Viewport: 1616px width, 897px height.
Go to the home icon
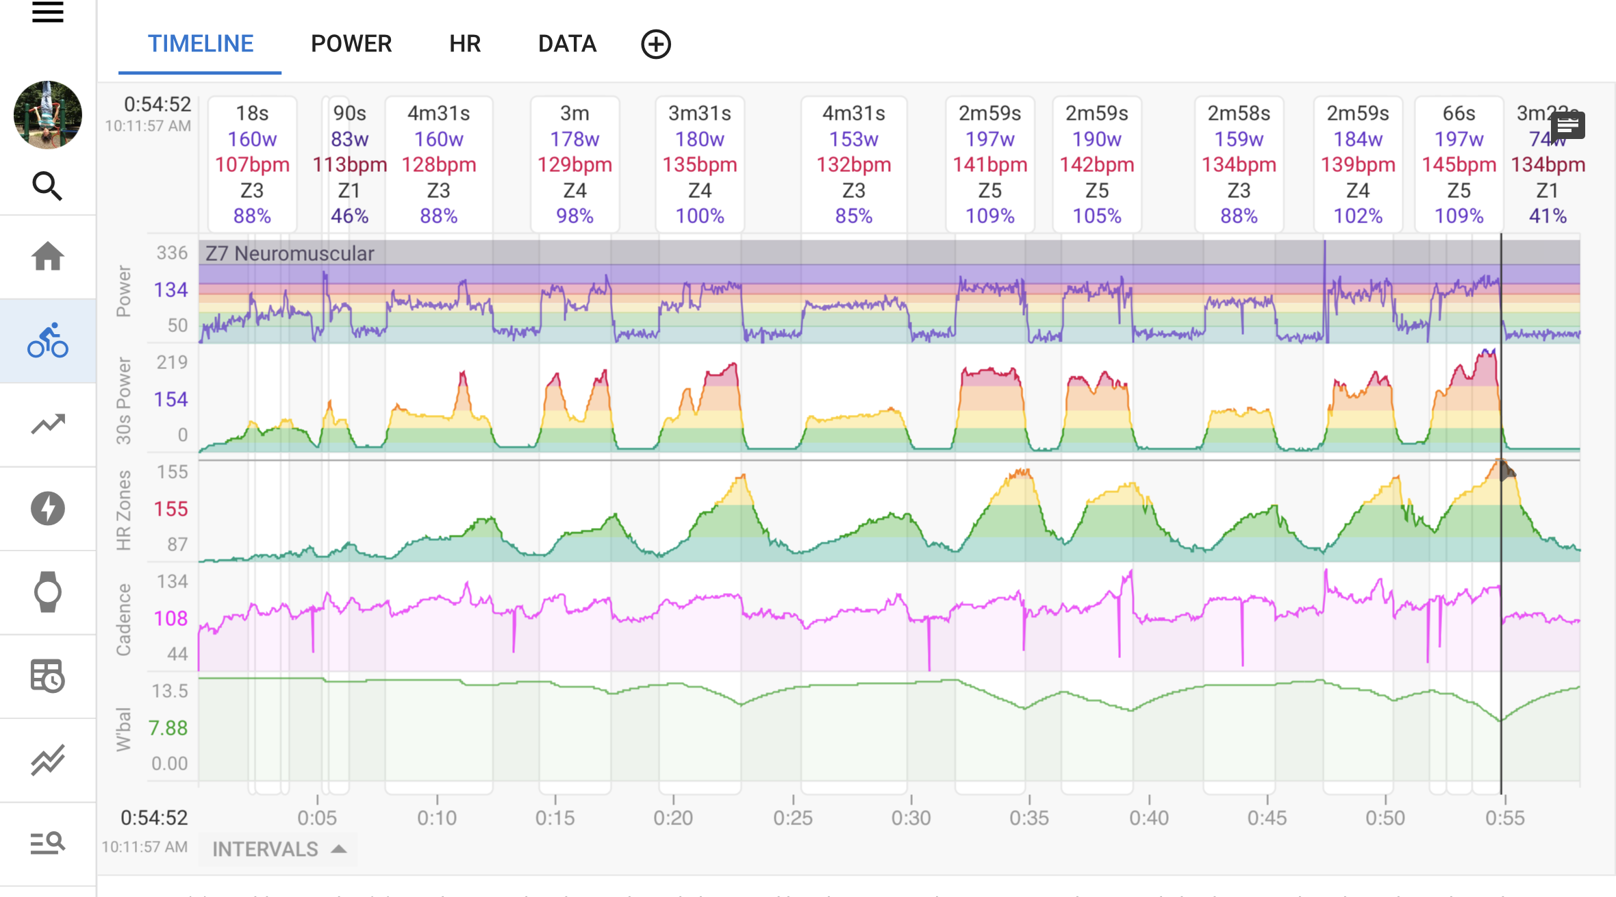(x=47, y=257)
